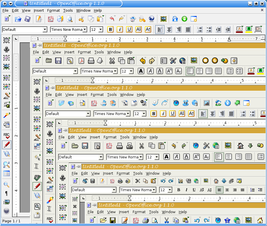Click View menu in outermost menu bar

coord(26,10)
